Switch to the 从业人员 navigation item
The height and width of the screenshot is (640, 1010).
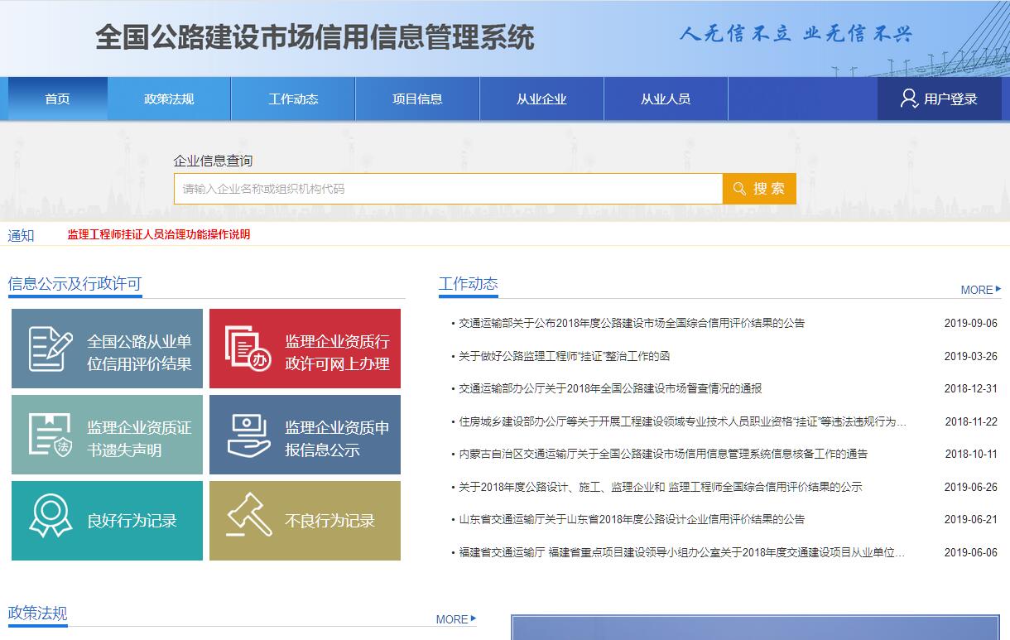pos(666,99)
